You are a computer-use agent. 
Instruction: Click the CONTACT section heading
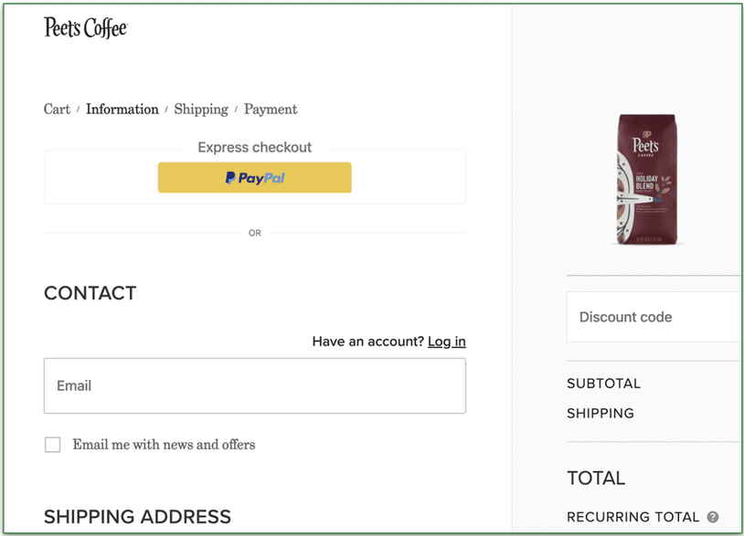click(x=90, y=293)
